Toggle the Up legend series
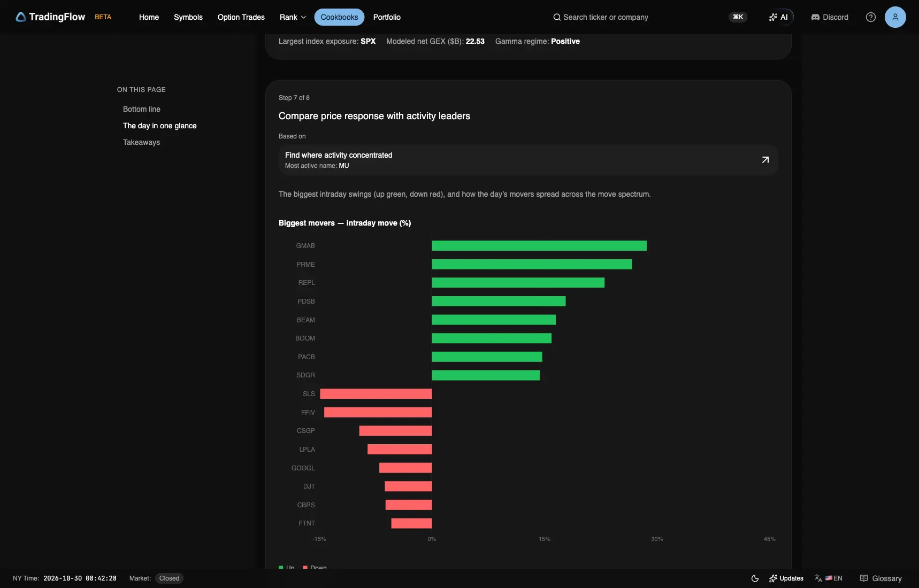 287,567
